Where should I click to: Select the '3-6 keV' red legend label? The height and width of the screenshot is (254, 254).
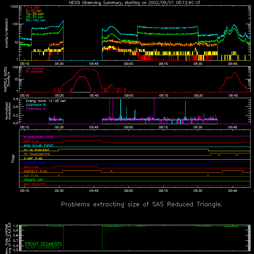pos(33,8)
